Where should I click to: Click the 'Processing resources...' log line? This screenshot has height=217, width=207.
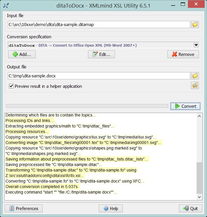click(x=27, y=132)
